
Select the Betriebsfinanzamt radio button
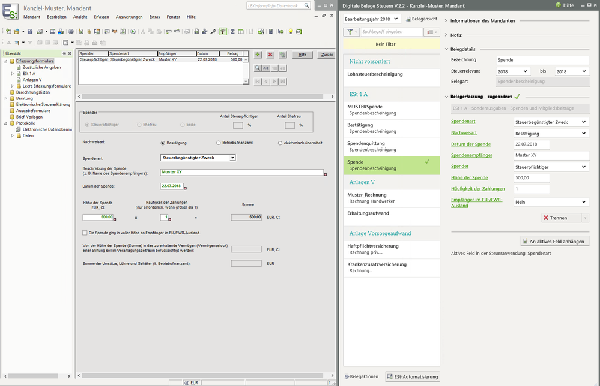[219, 143]
